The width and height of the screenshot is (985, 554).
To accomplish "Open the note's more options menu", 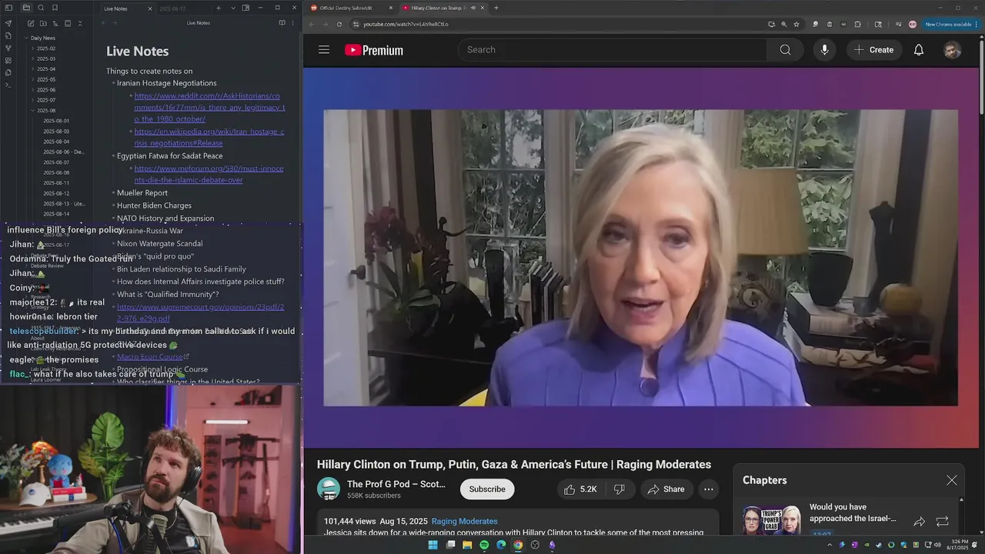I will point(292,23).
